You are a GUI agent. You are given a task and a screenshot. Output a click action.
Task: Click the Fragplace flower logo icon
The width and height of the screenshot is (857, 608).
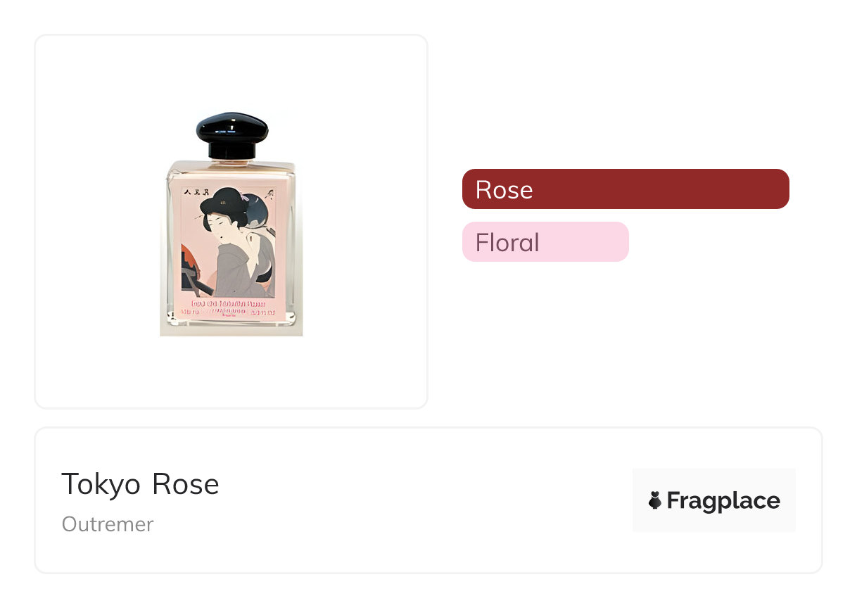pyautogui.click(x=655, y=500)
